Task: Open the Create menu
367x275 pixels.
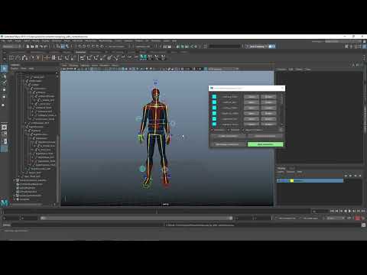Action: click(18, 40)
